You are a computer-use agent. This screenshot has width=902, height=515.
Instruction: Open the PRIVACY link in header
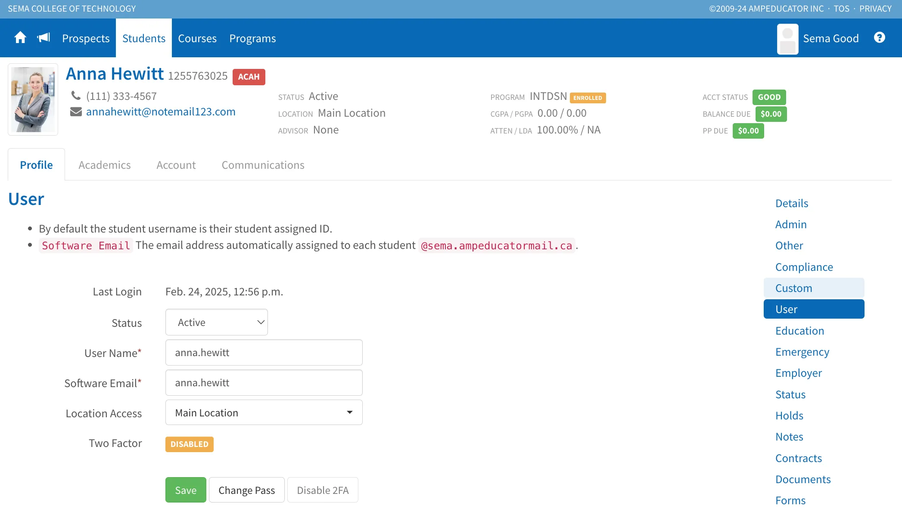[x=875, y=9]
